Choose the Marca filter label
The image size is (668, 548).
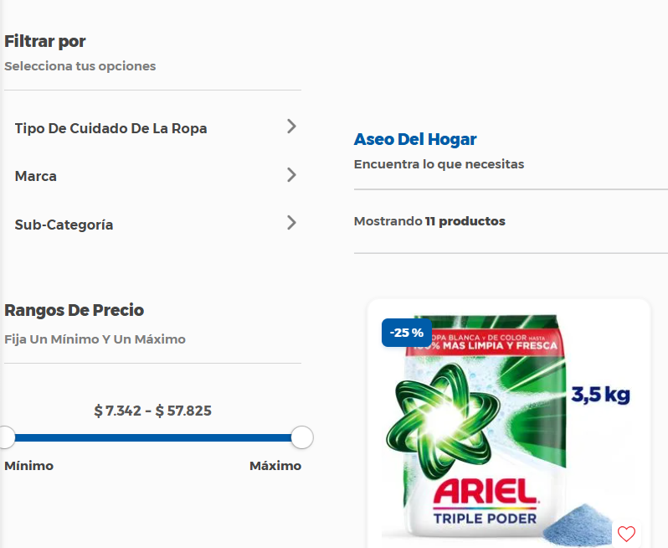click(36, 176)
